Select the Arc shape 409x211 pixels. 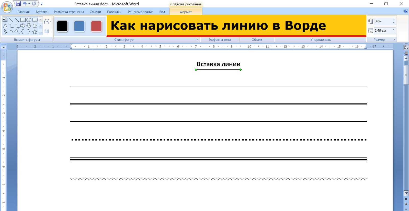click(x=11, y=32)
